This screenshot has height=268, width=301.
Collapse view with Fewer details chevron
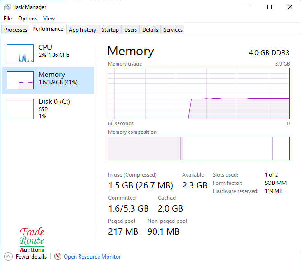tap(8, 256)
